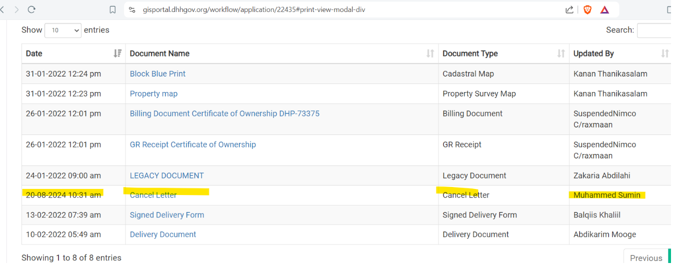Select the address bar URL text
This screenshot has height=268, width=676.
(254, 9)
